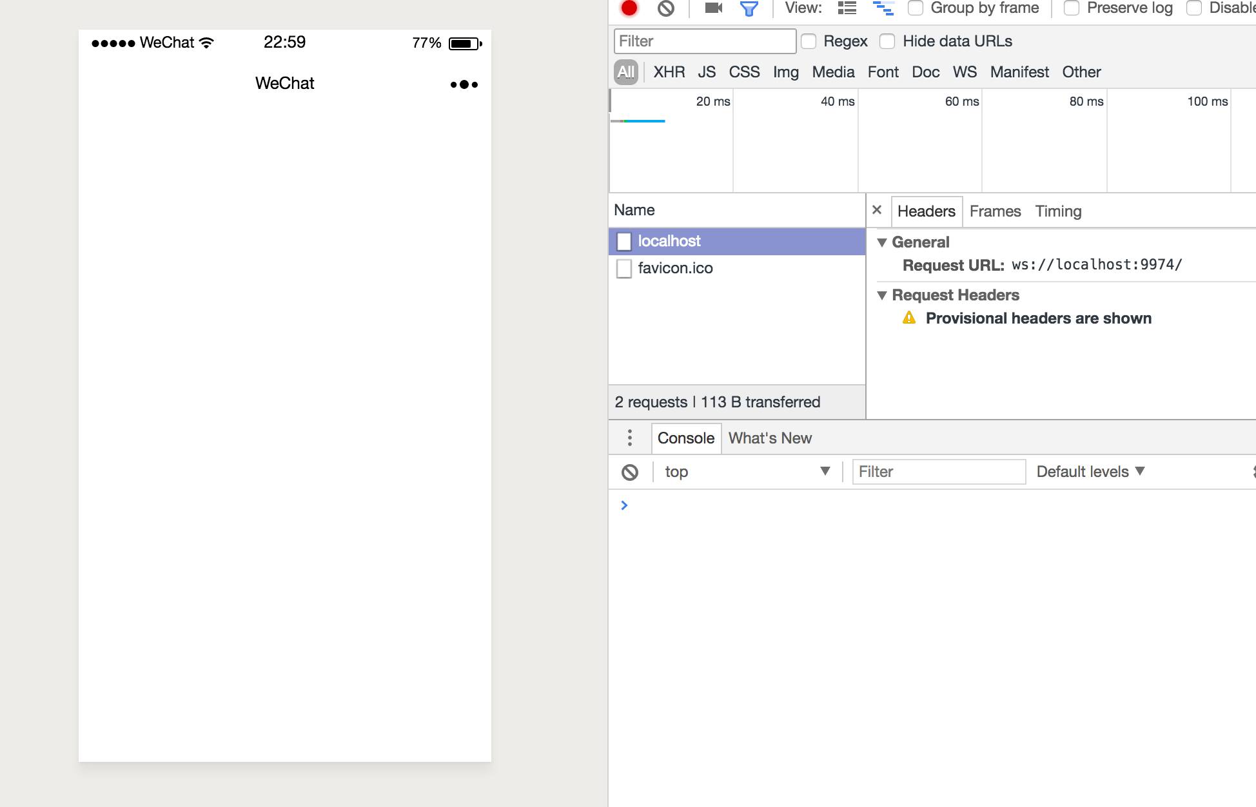1256x807 pixels.
Task: Clear the network log with the clear icon
Action: click(x=665, y=8)
